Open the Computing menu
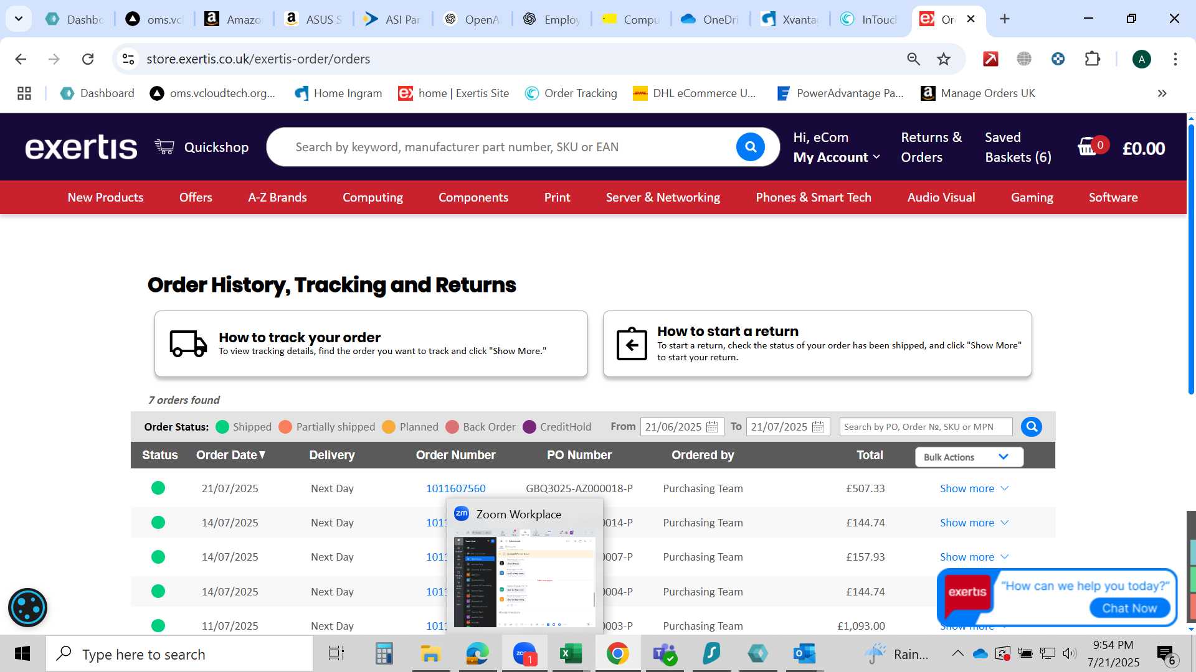Image resolution: width=1196 pixels, height=672 pixels. (373, 197)
